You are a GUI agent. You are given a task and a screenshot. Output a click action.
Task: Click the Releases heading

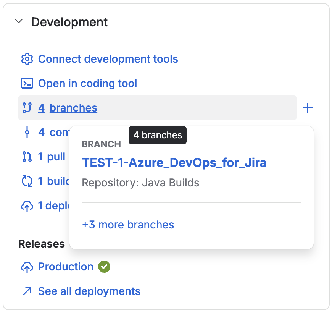pos(42,244)
